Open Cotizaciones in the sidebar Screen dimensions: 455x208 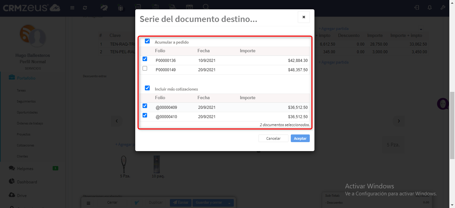coord(26,145)
